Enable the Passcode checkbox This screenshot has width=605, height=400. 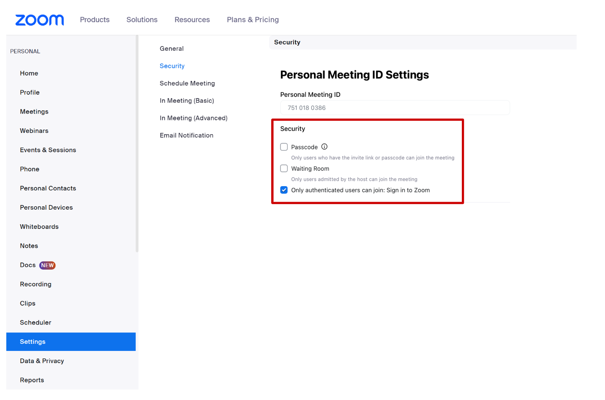pos(284,147)
